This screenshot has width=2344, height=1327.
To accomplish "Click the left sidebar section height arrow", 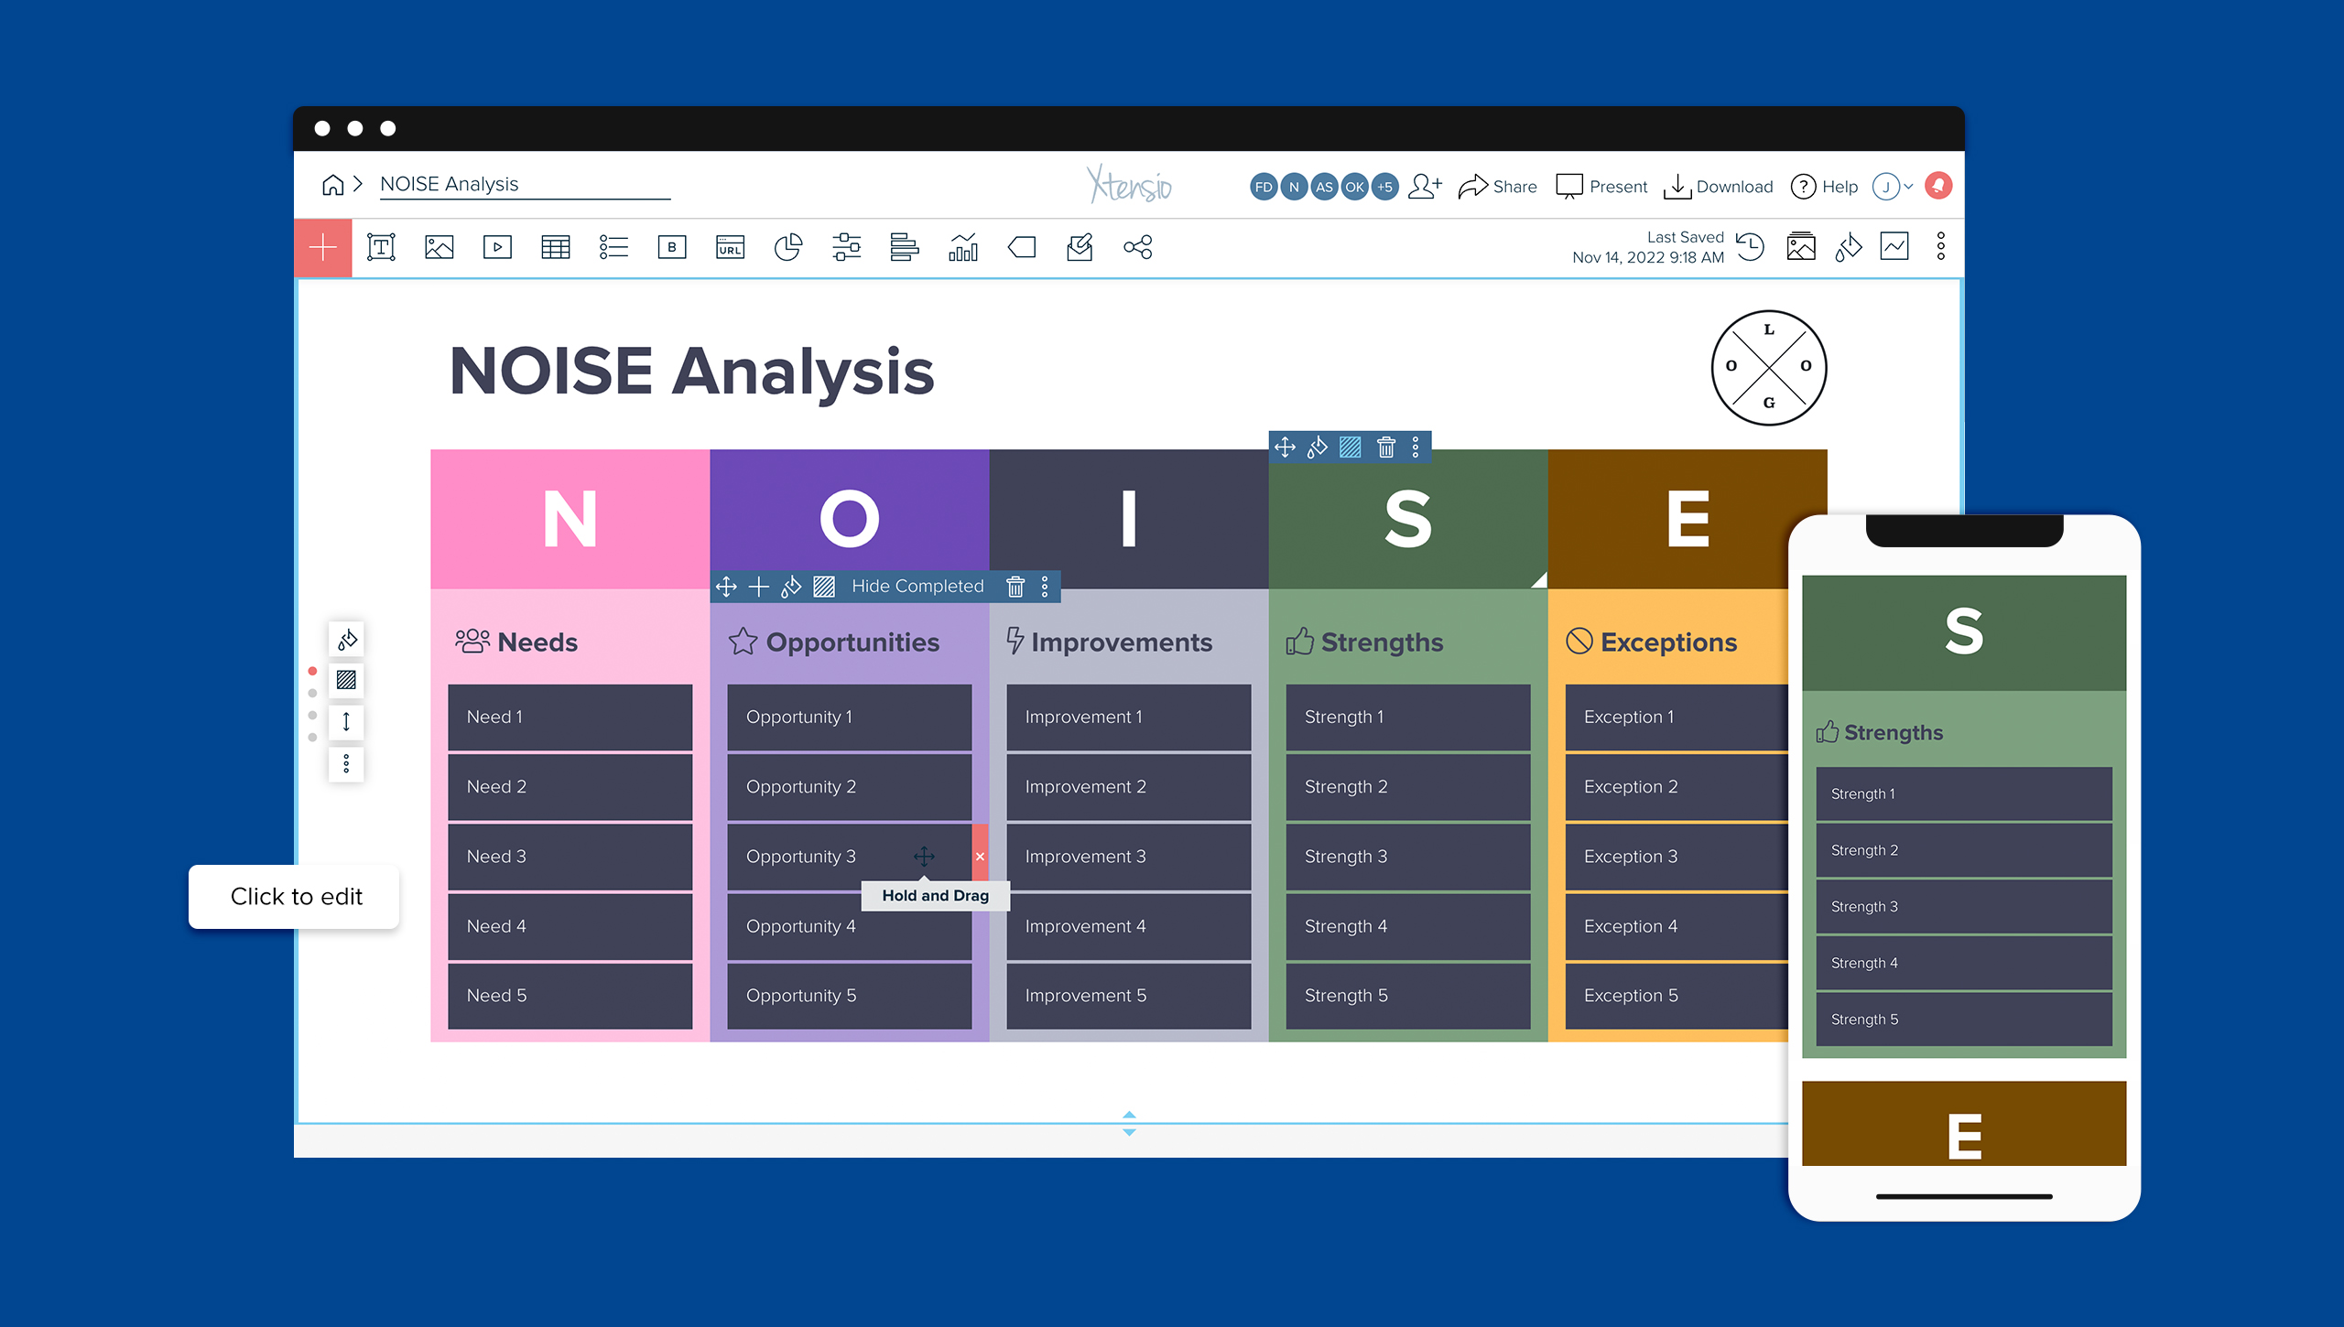I will pos(346,721).
